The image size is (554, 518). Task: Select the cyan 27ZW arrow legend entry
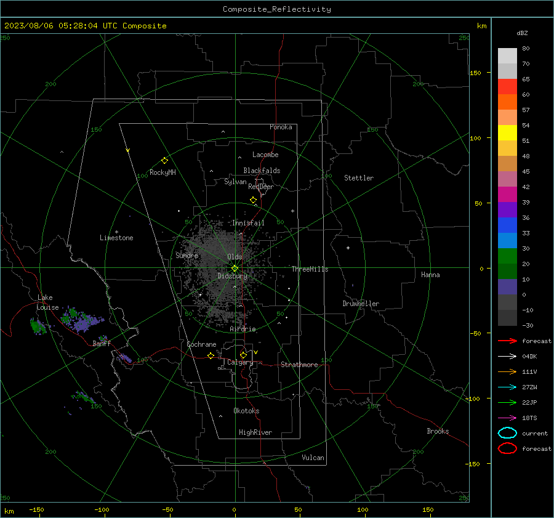pos(507,387)
